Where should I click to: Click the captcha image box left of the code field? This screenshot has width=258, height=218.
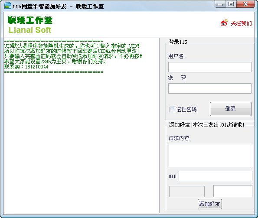click(187, 192)
